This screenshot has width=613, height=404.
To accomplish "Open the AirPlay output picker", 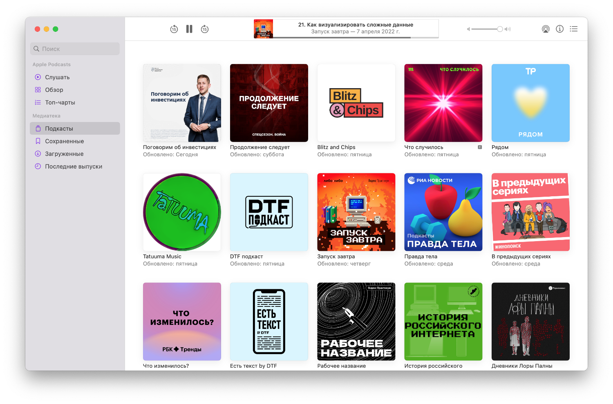I will pos(546,29).
